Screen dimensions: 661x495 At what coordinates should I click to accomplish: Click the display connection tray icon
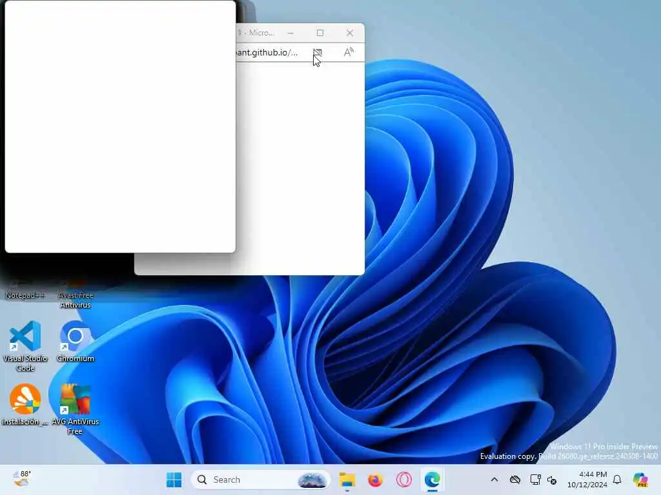point(535,480)
